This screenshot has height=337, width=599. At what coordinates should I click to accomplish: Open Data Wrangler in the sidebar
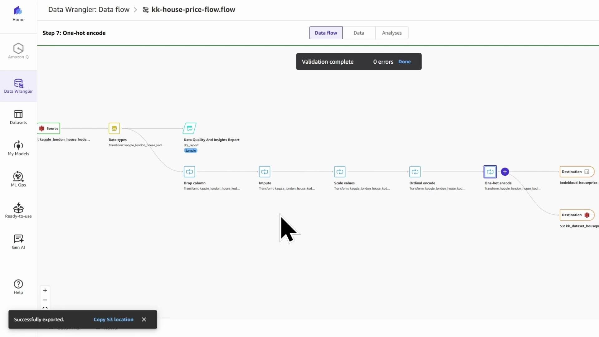tap(18, 86)
